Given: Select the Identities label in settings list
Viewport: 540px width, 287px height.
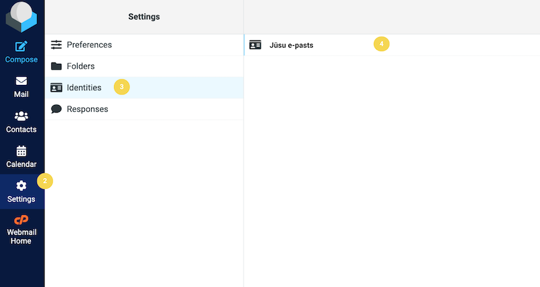Looking at the screenshot, I should [84, 88].
